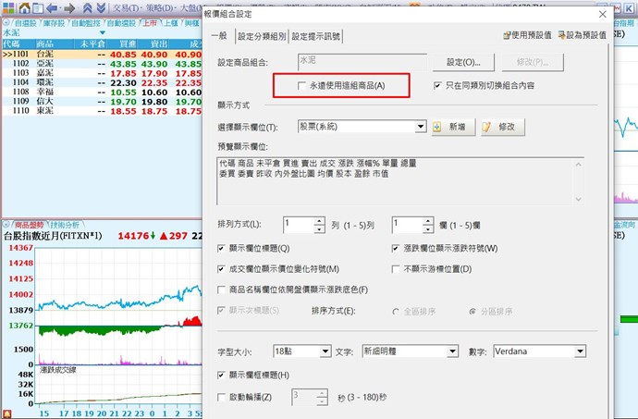This screenshot has height=419, width=638.
Task: Click the home icon in the top toolbar
Action: point(24,8)
